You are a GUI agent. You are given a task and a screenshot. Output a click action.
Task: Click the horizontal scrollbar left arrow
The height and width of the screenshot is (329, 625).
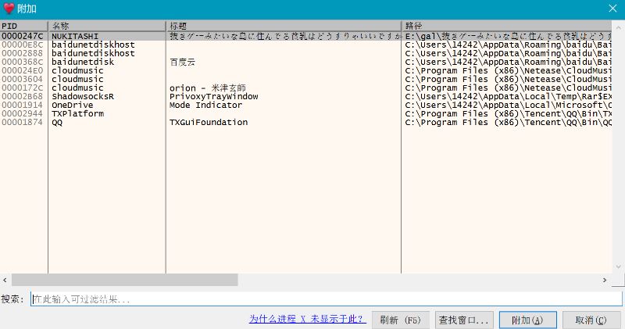(5, 280)
